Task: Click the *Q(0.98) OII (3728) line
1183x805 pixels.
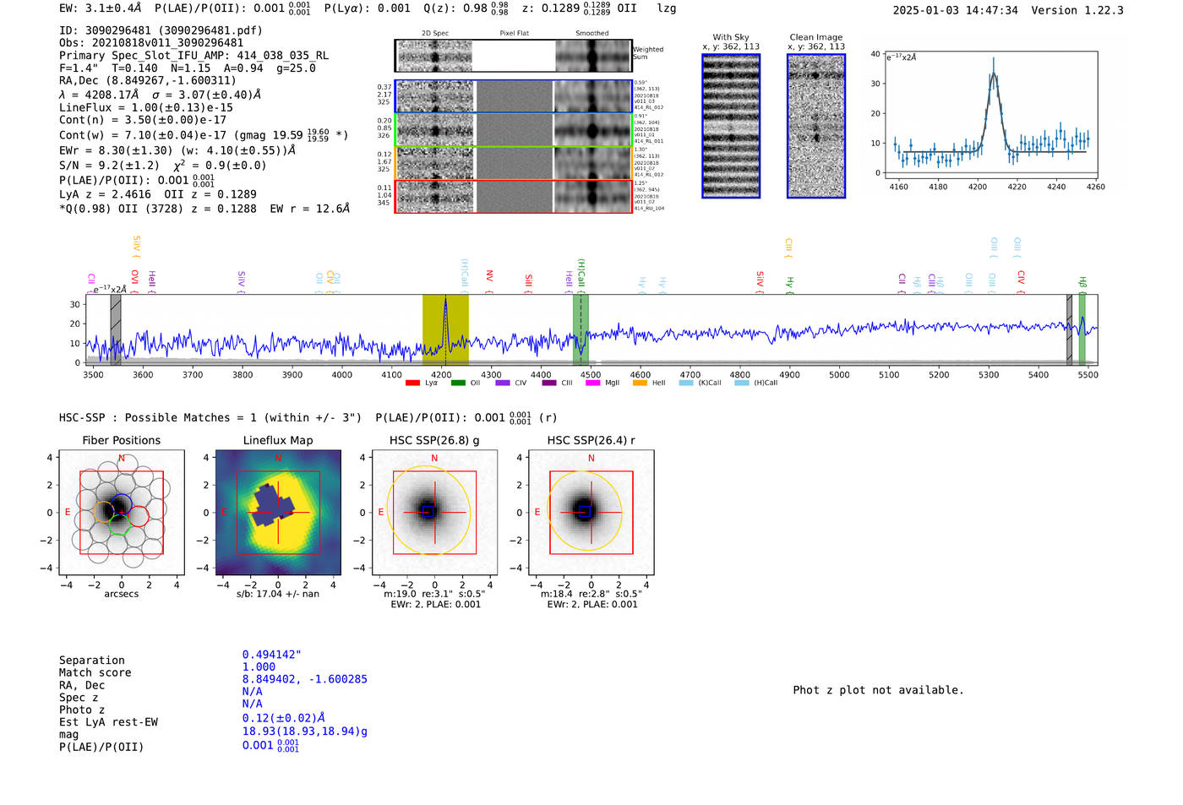Action: (x=204, y=209)
